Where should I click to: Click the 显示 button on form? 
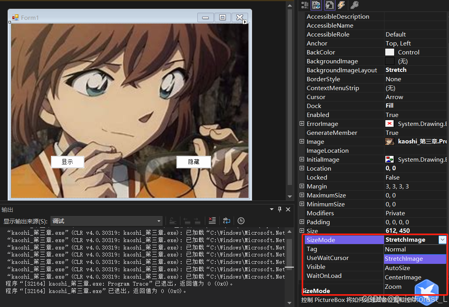[68, 162]
